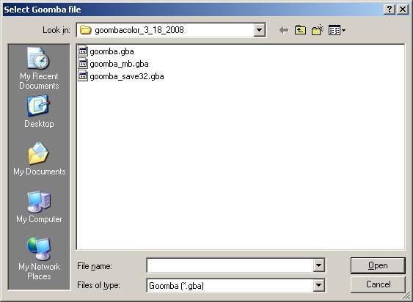Click the Cancel button

tap(378, 284)
